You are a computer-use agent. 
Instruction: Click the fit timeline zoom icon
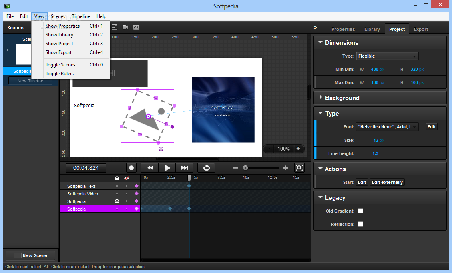[x=299, y=168]
